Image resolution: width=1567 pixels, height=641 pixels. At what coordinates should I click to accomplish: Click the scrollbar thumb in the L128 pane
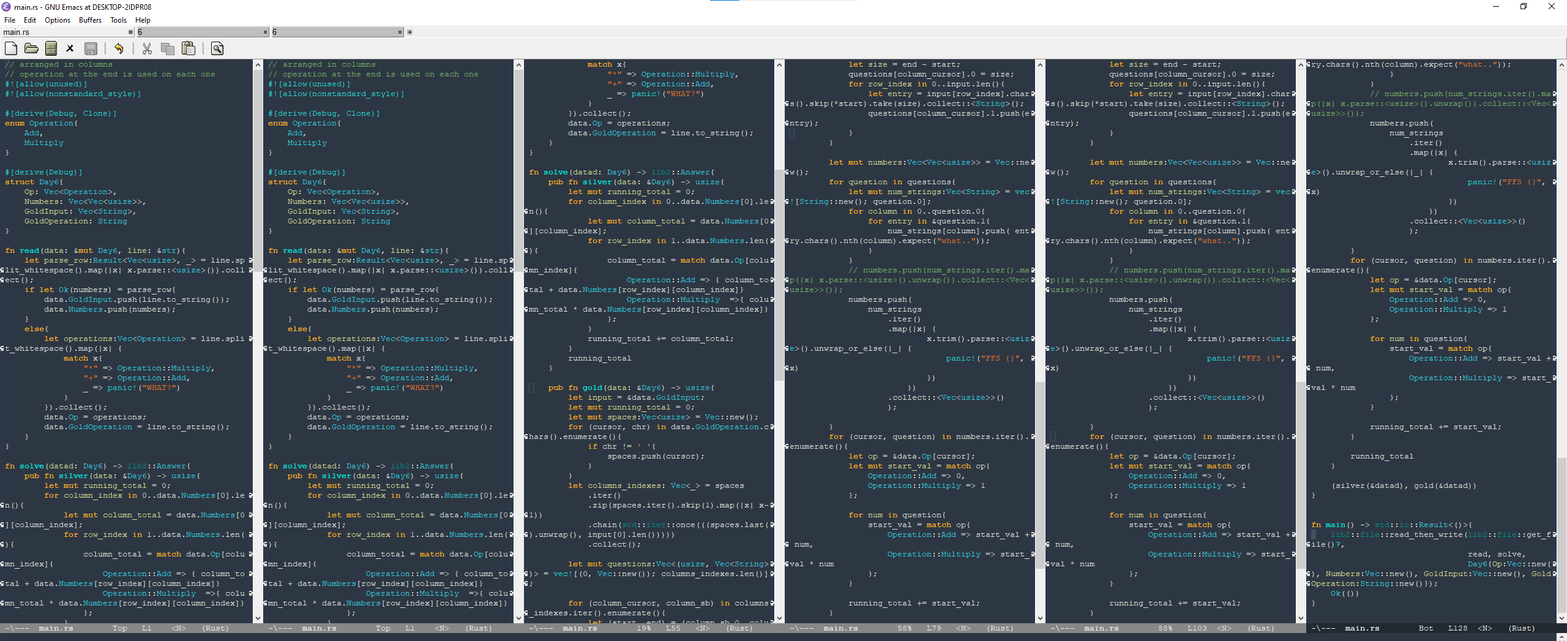[x=1561, y=534]
